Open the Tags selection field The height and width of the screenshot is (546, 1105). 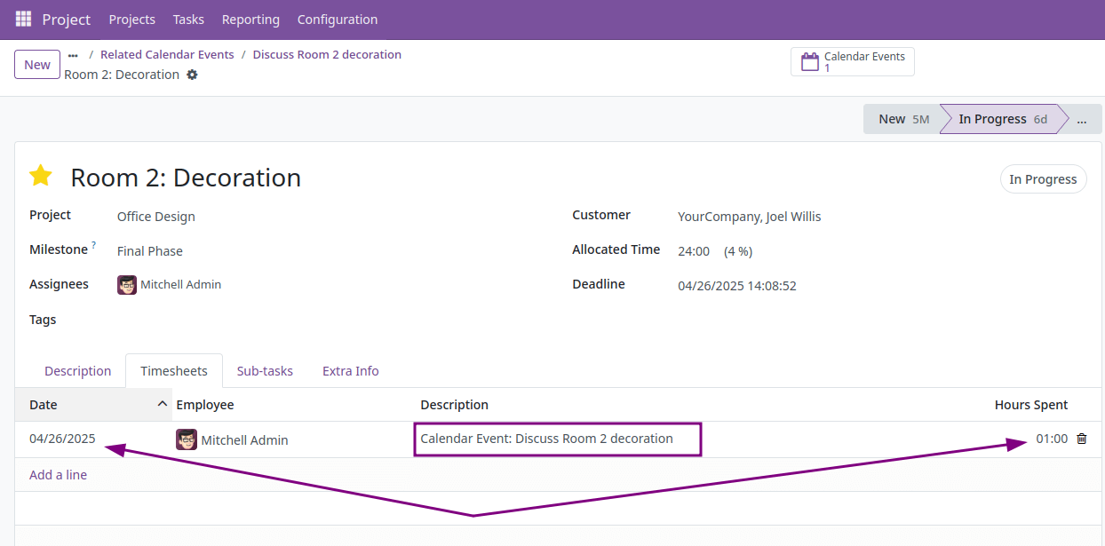pyautogui.click(x=178, y=319)
